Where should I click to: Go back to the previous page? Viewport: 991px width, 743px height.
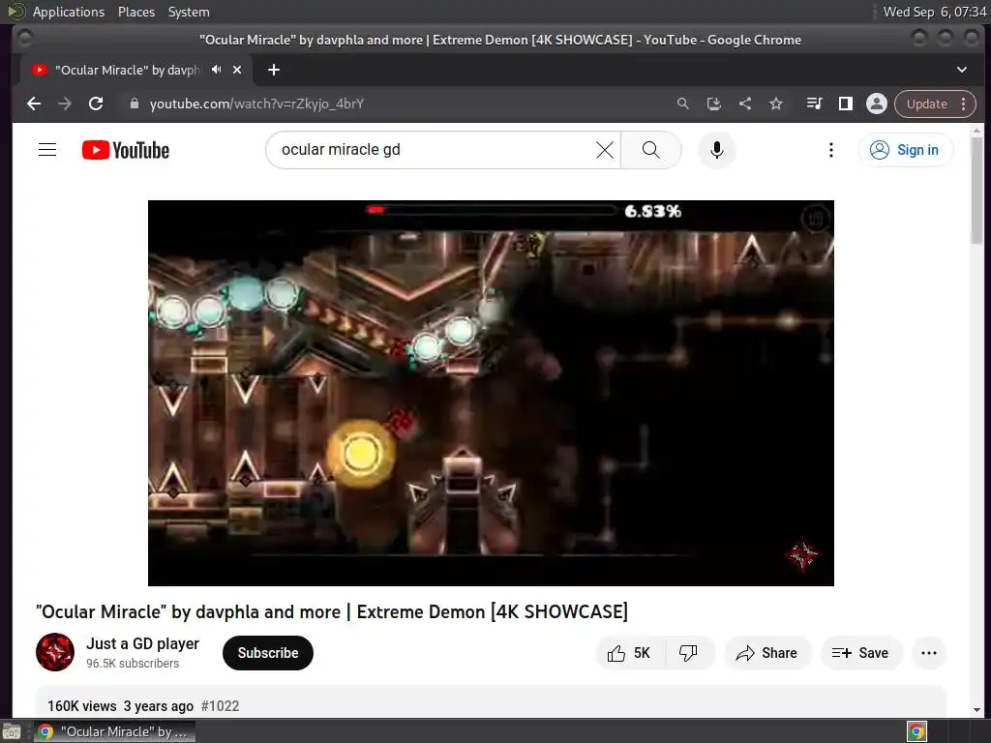pyautogui.click(x=34, y=104)
